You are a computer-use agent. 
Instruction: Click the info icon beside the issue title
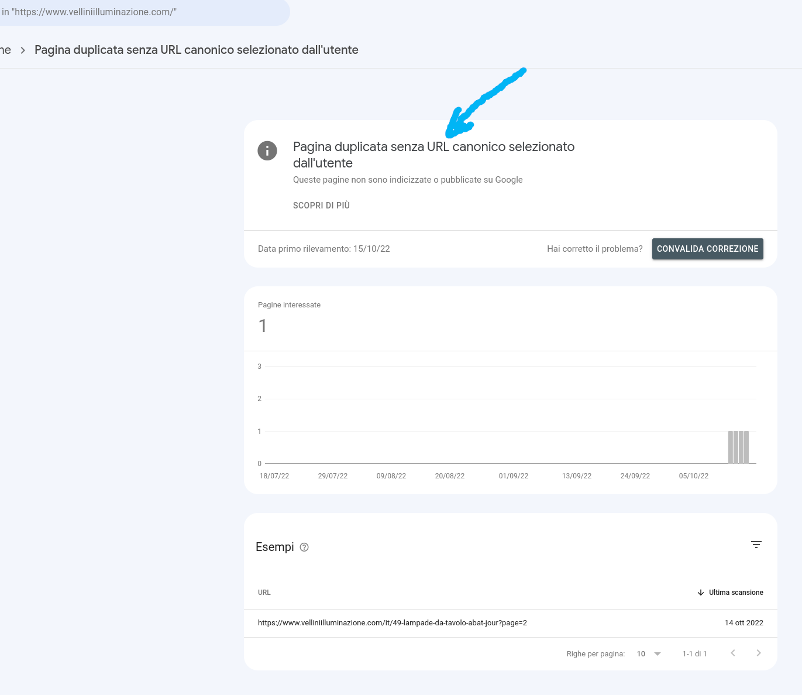tap(267, 150)
